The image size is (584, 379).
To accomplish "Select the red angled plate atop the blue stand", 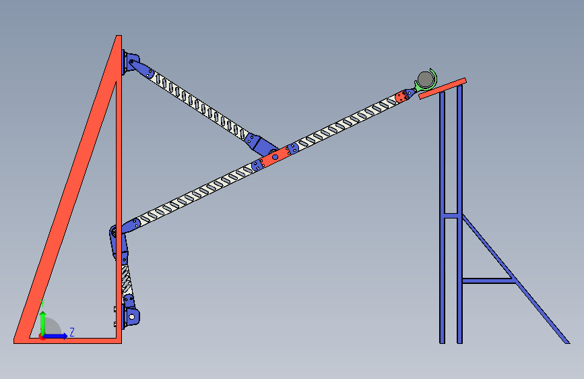I will 443,88.
